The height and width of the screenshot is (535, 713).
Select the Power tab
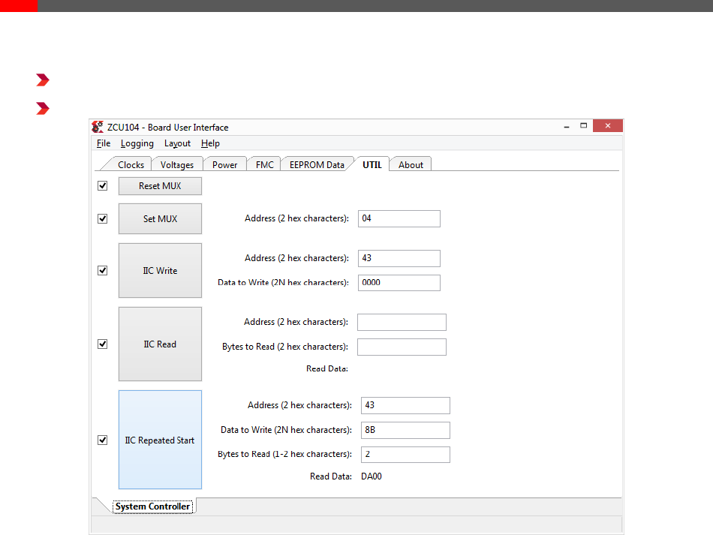pos(224,165)
